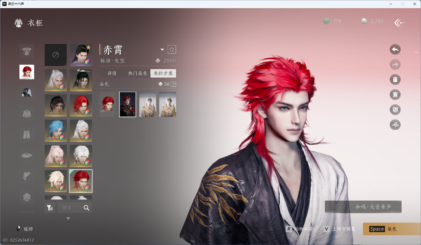Open the filter icon beside search
Image resolution: width=421 pixels, height=245 pixels.
50,208
